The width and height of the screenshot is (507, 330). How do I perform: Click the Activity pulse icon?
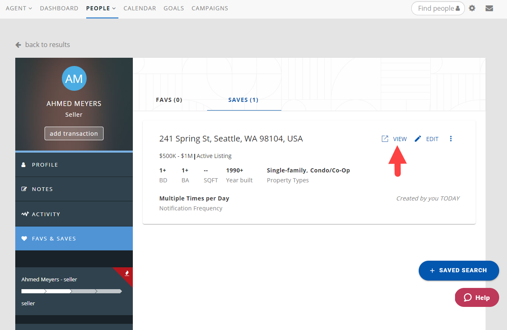pyautogui.click(x=25, y=214)
